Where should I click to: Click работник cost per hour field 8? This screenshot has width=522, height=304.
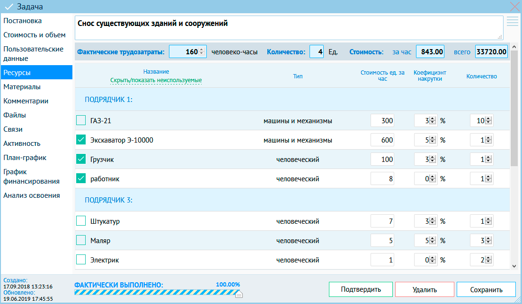(382, 179)
